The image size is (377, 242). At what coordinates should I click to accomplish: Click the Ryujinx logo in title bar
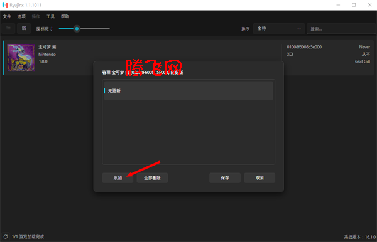point(5,5)
